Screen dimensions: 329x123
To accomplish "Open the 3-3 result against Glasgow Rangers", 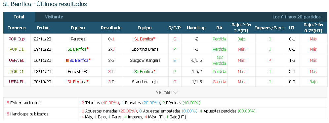I will [111, 61].
